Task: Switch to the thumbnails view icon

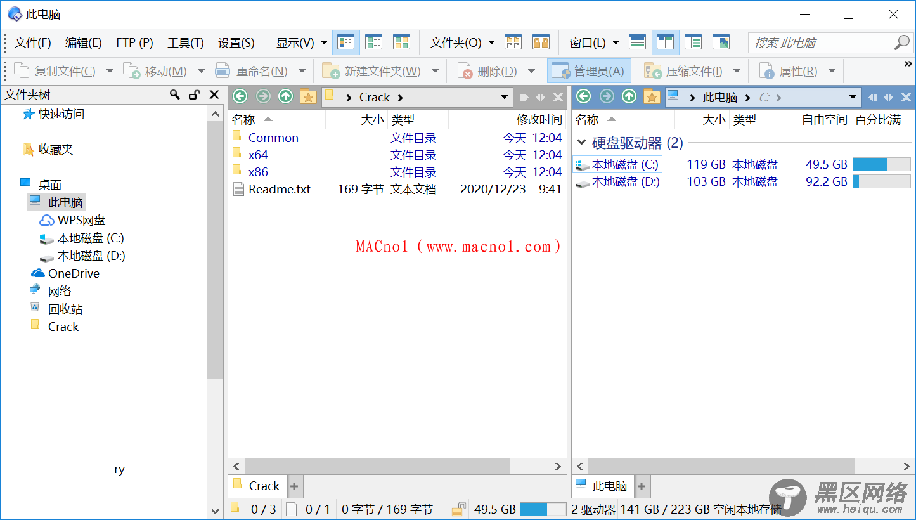Action: [x=401, y=42]
